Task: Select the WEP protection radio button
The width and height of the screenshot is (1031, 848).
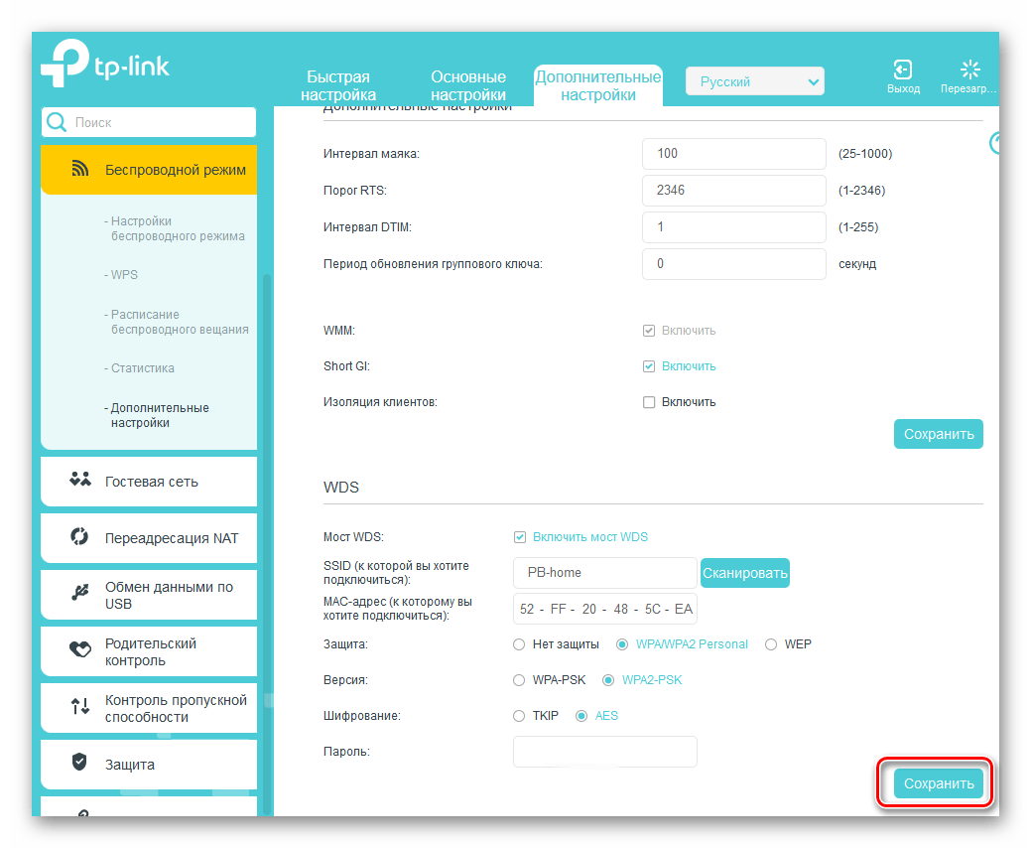Action: (771, 644)
